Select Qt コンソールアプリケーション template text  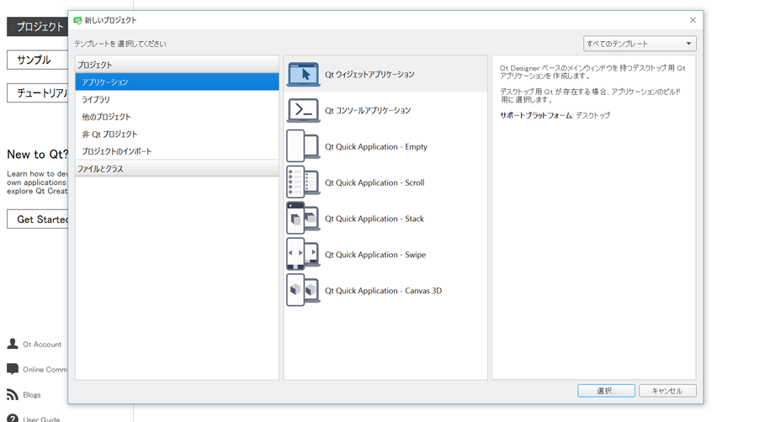point(367,110)
